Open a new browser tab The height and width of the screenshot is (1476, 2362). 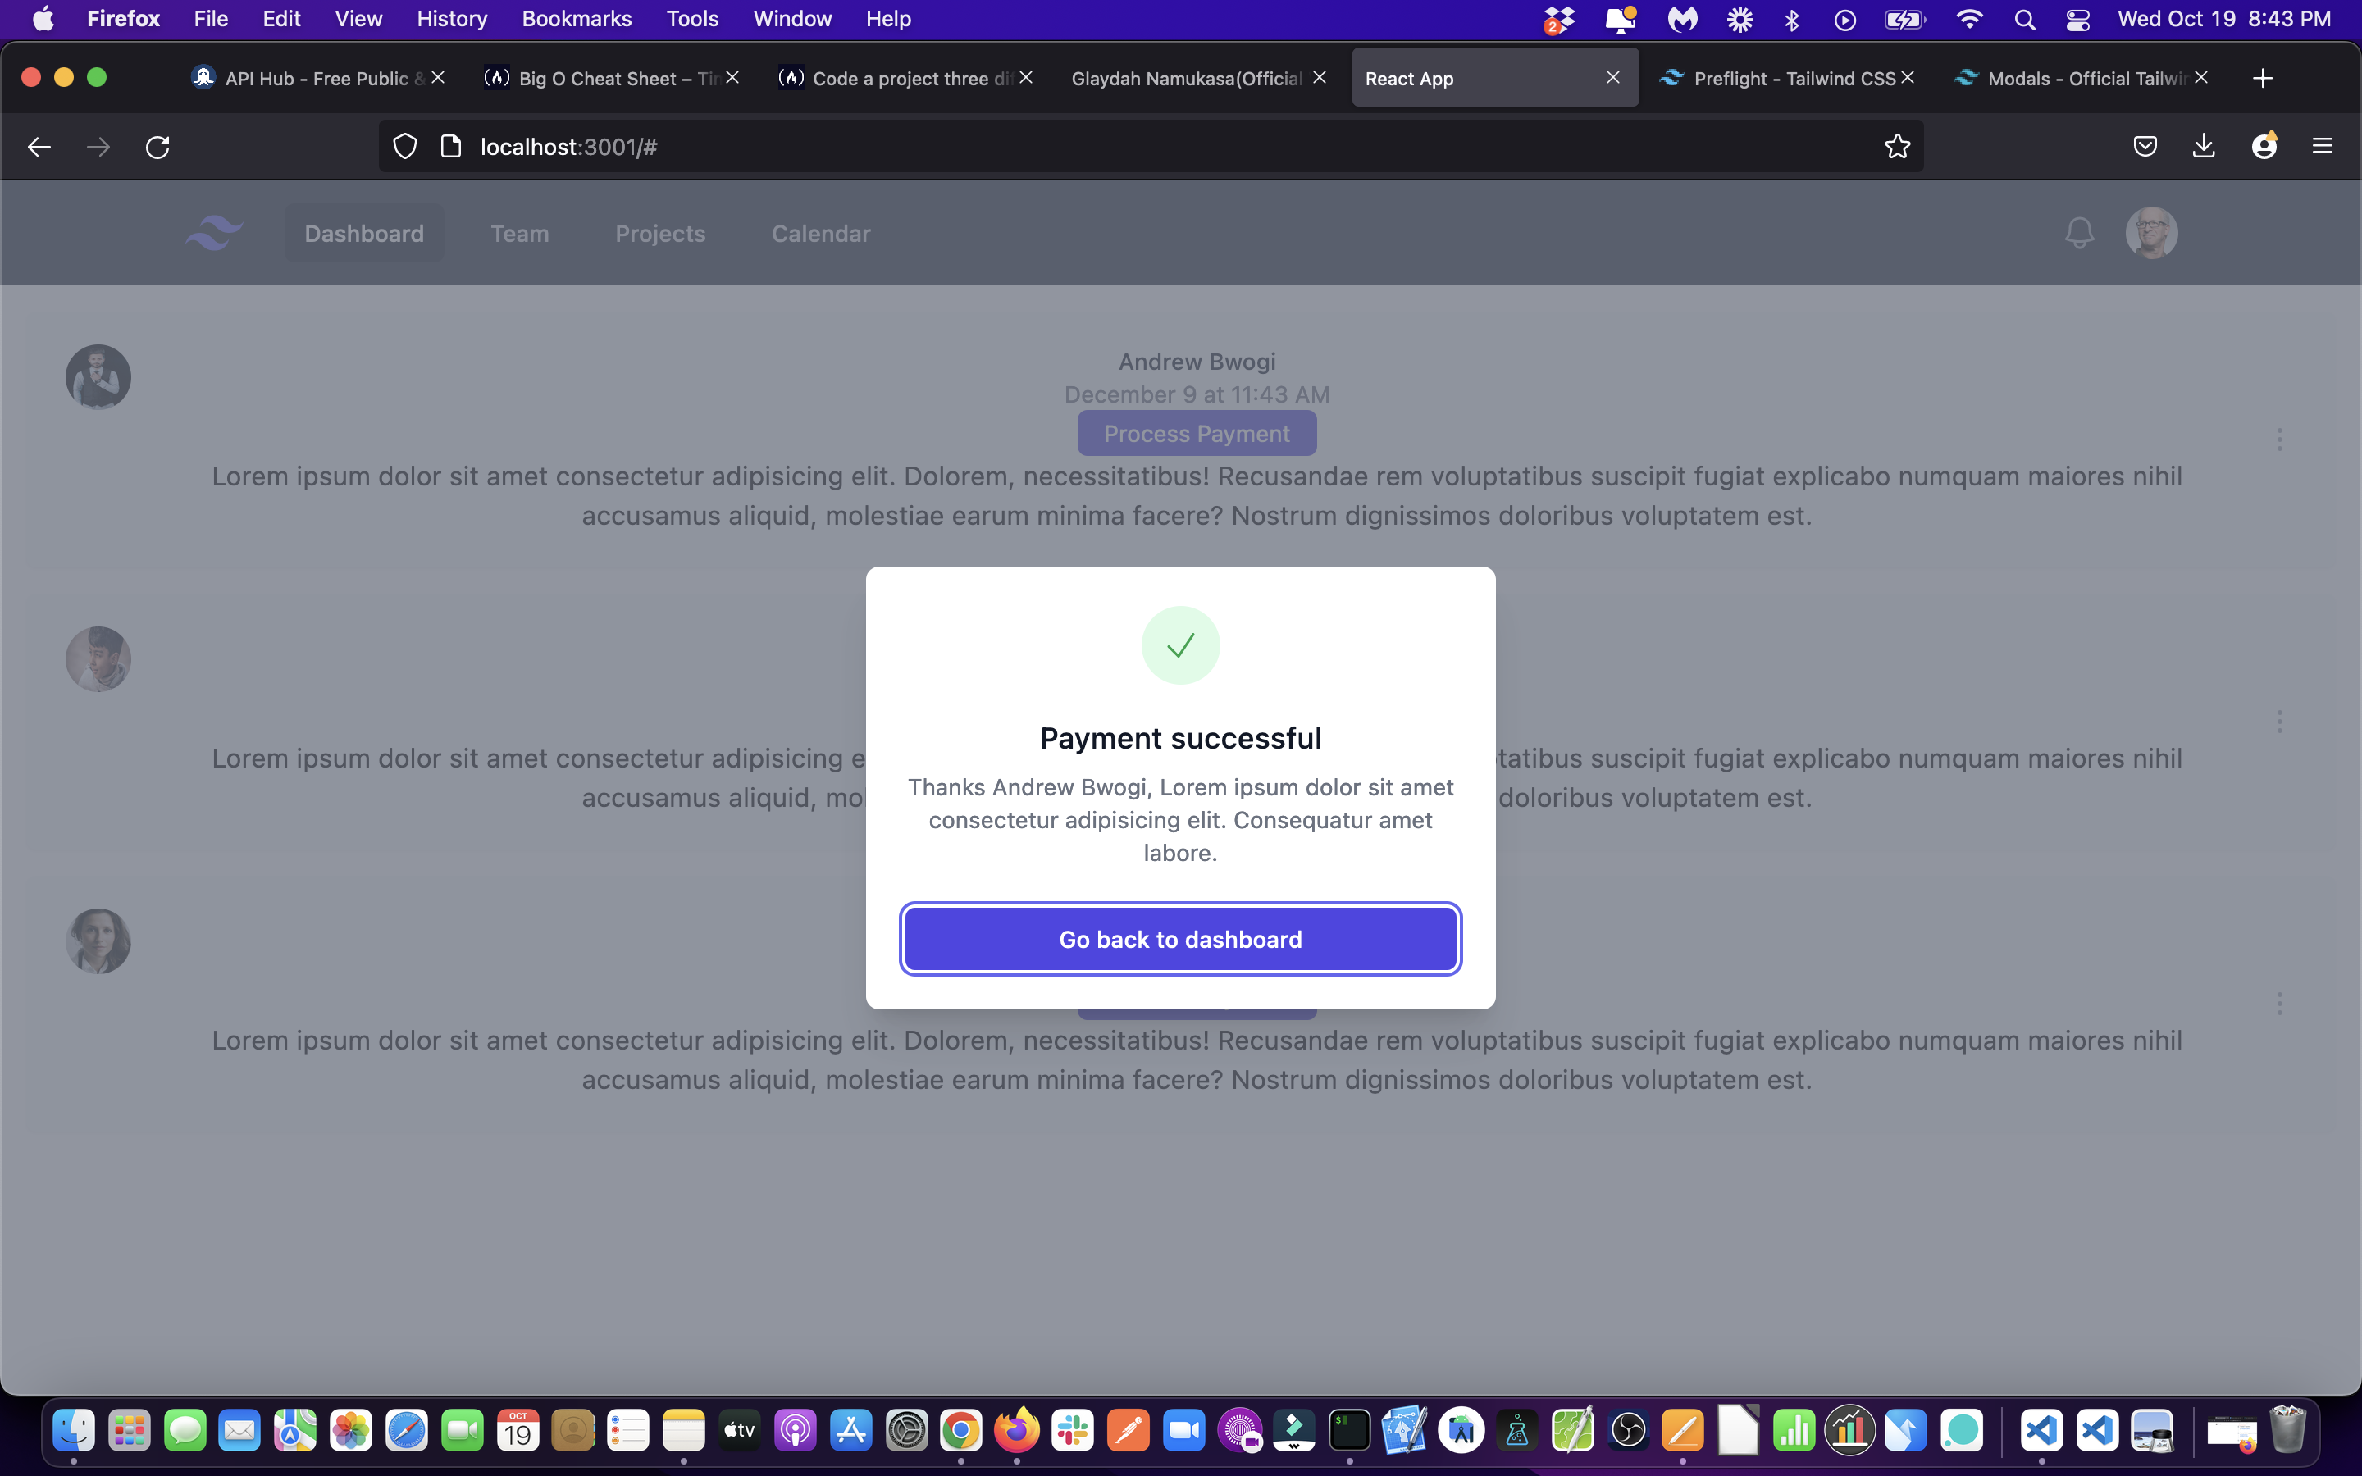(x=2263, y=78)
